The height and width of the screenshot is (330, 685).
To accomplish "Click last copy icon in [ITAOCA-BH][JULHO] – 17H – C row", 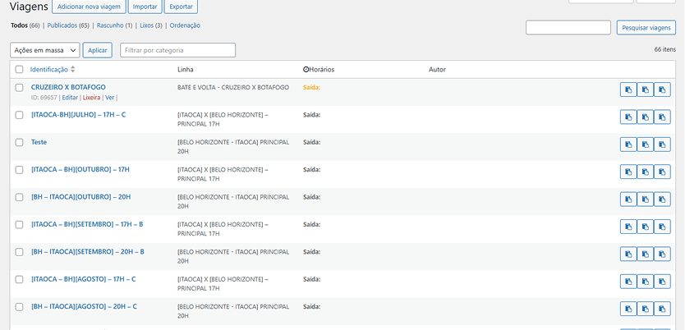I will point(662,117).
